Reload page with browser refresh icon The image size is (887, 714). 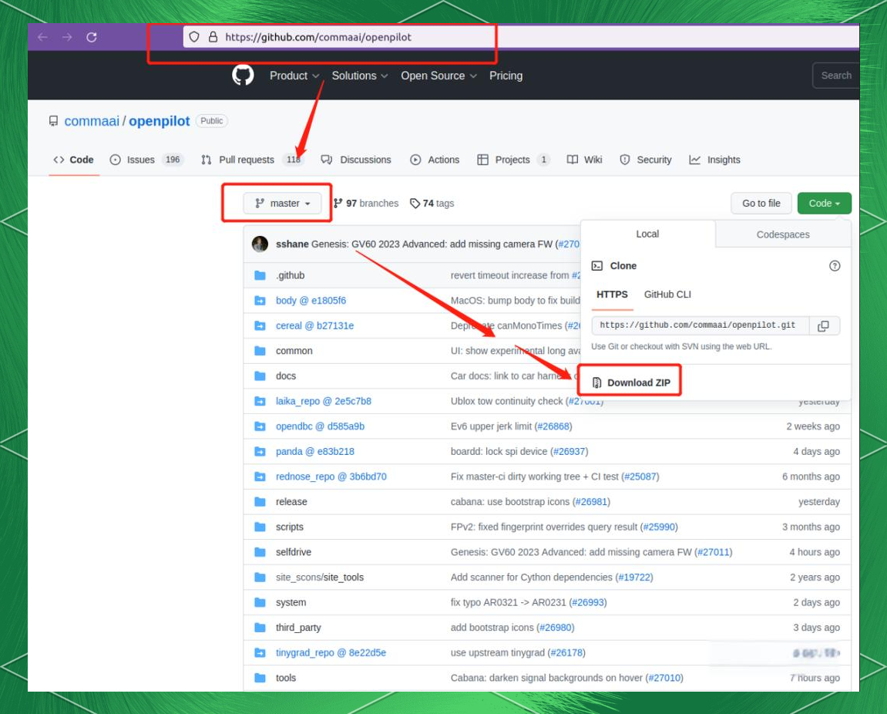tap(91, 37)
